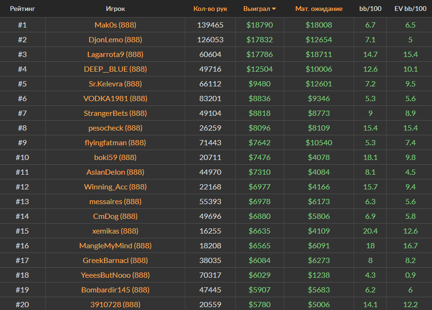Screen dimensions: 432x310
Task: Select DEEP__BLUE (888) player link
Action: pos(115,69)
